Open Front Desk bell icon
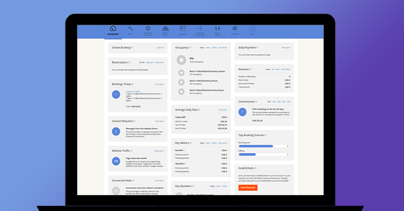 (165, 29)
